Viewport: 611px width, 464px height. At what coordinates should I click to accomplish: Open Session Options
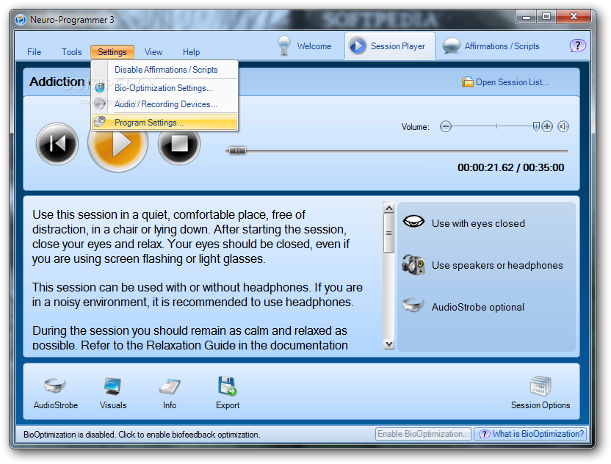[540, 393]
